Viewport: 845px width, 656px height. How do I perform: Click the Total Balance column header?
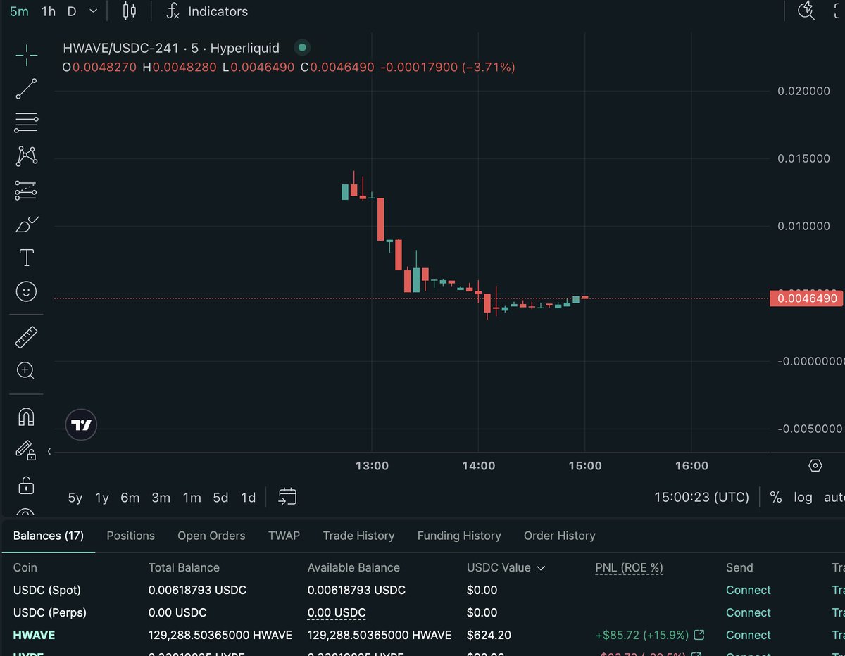184,567
